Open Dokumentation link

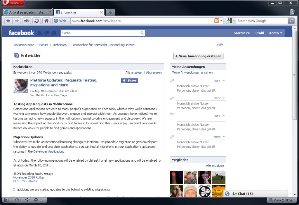click(x=24, y=45)
